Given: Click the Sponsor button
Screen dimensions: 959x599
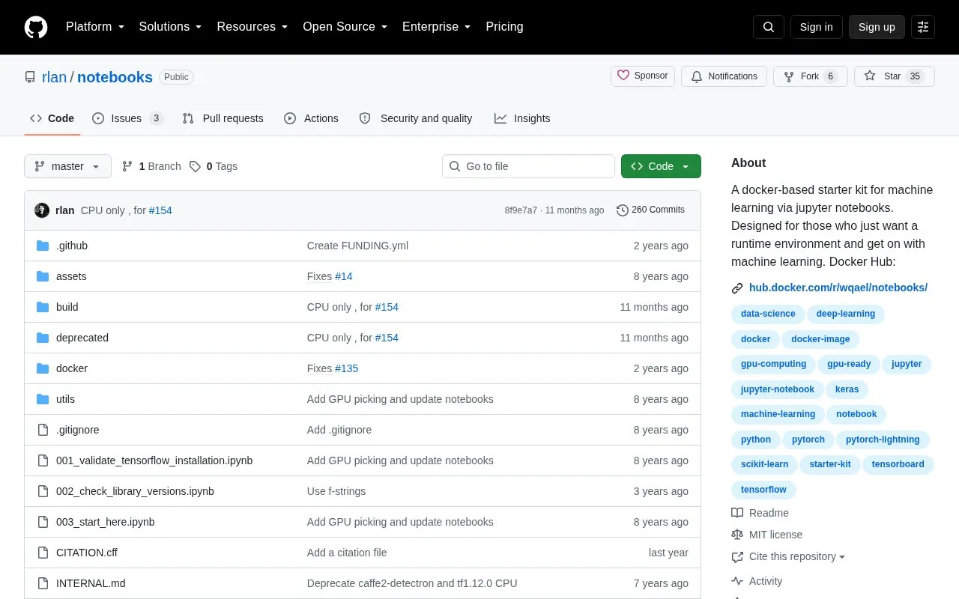Looking at the screenshot, I should [643, 76].
